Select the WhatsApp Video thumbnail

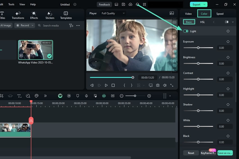35,50
